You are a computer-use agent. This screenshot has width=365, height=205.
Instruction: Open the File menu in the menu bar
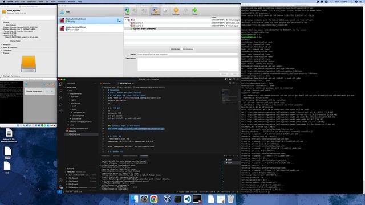point(17,1)
